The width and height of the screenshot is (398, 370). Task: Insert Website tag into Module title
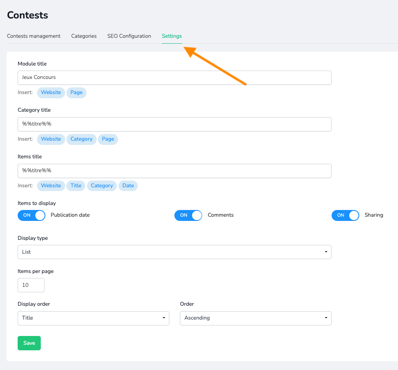tap(51, 92)
